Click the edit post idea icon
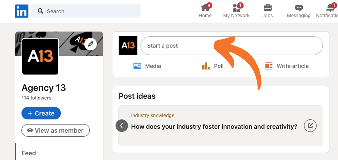This screenshot has width=338, height=160. point(310,126)
